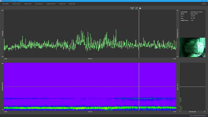Open About SONAPHONE DATAViewer link
The image size is (208, 117).
(198, 116)
